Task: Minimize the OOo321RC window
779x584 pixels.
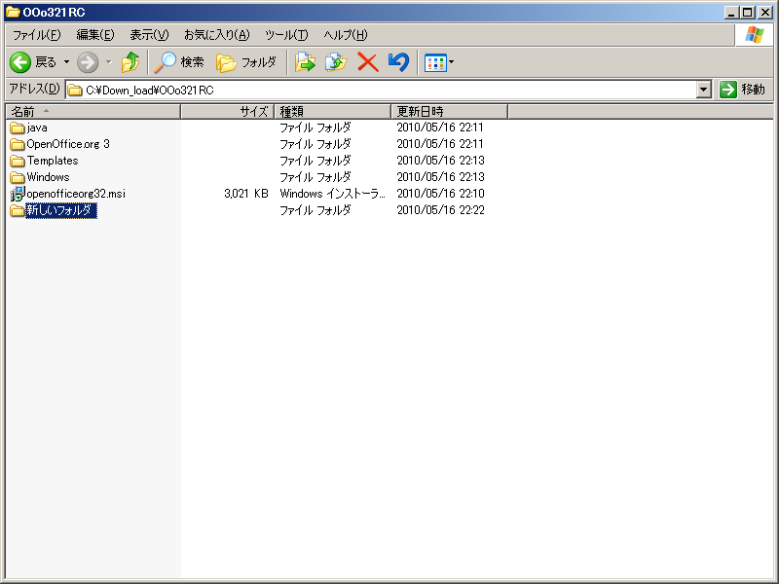Action: [730, 13]
